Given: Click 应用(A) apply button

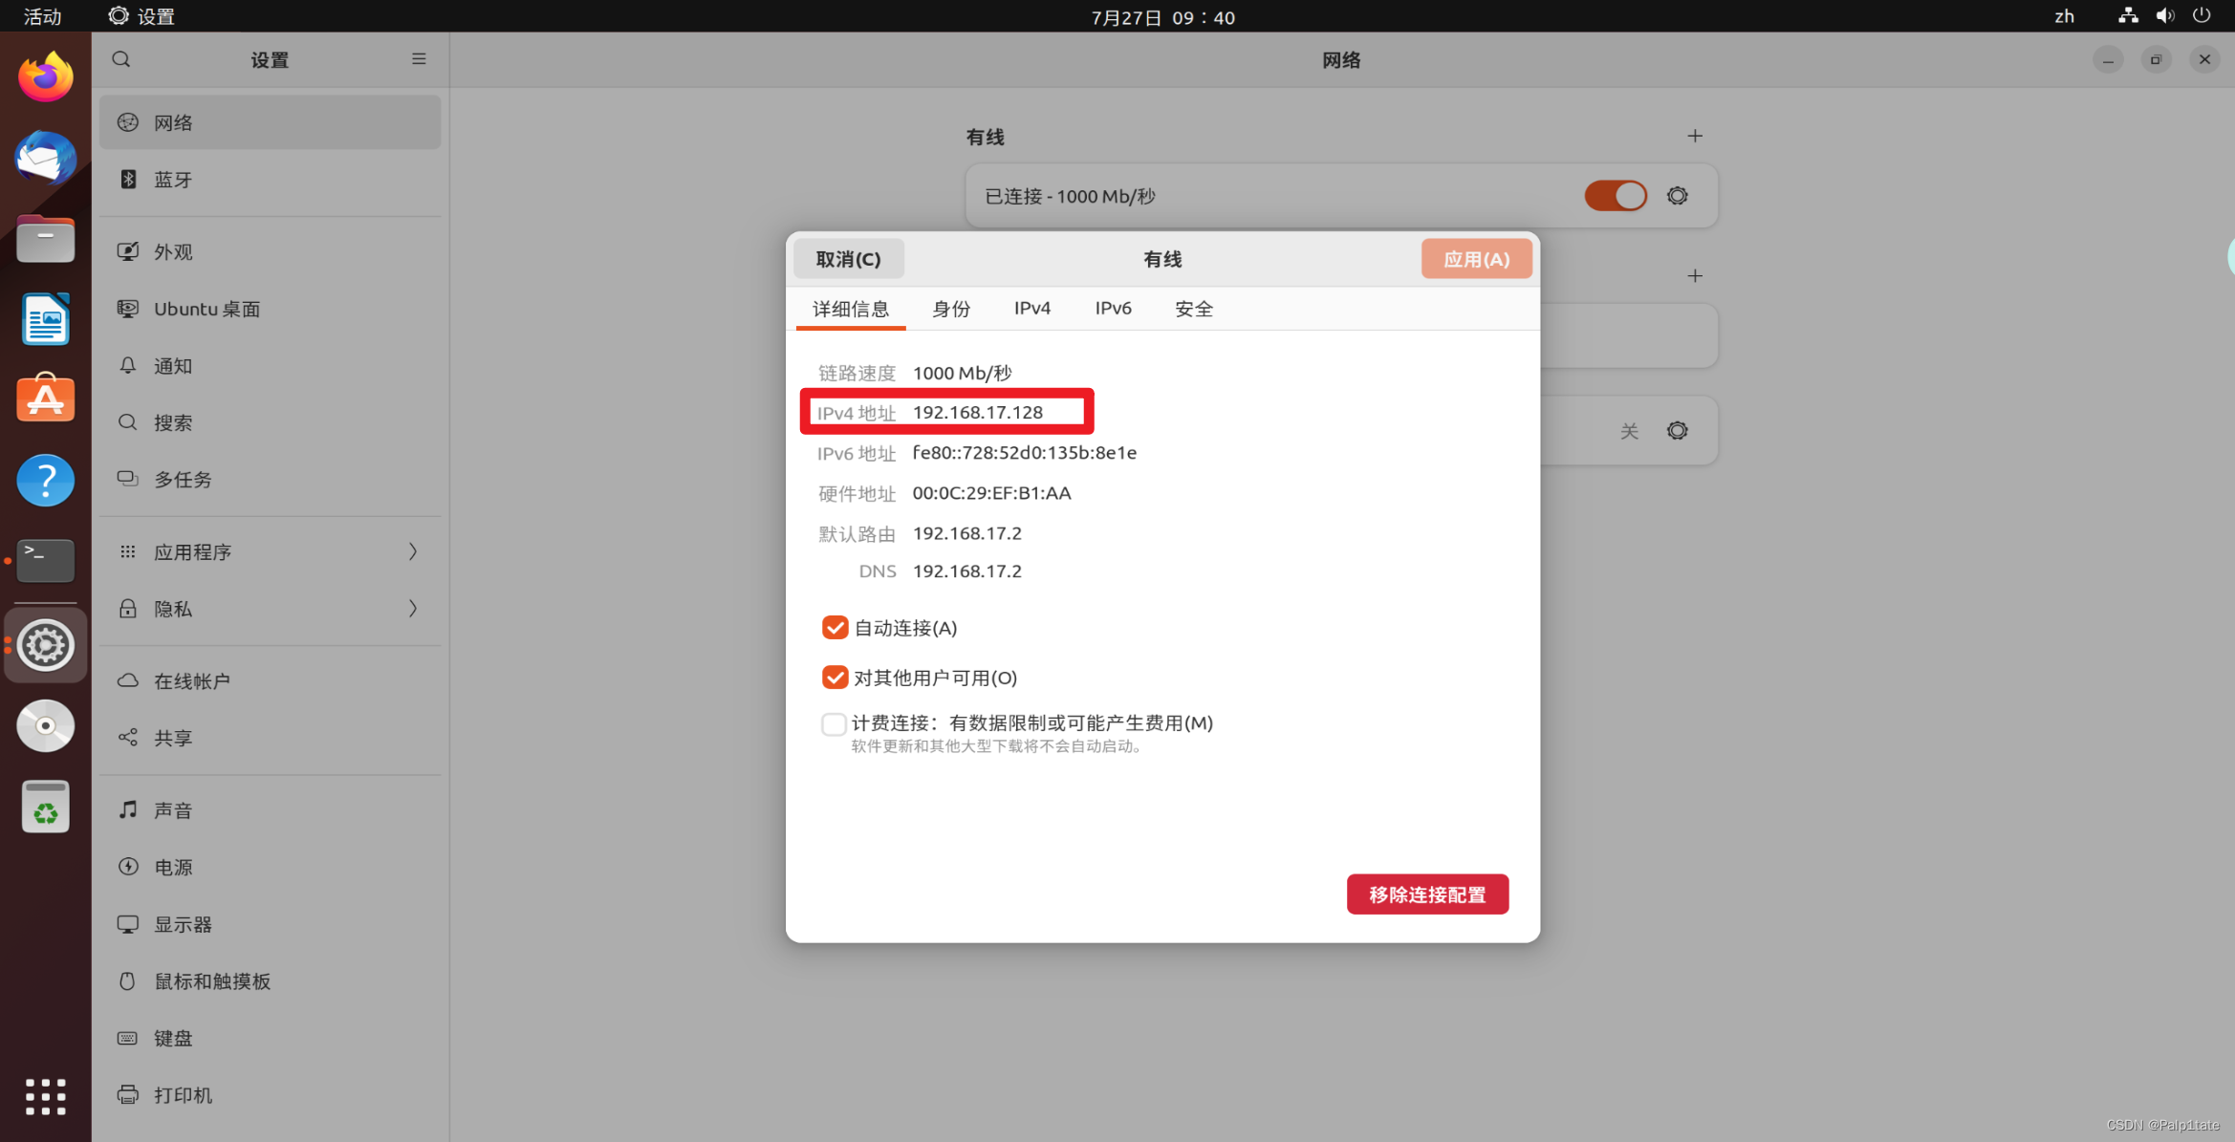Looking at the screenshot, I should 1477,259.
